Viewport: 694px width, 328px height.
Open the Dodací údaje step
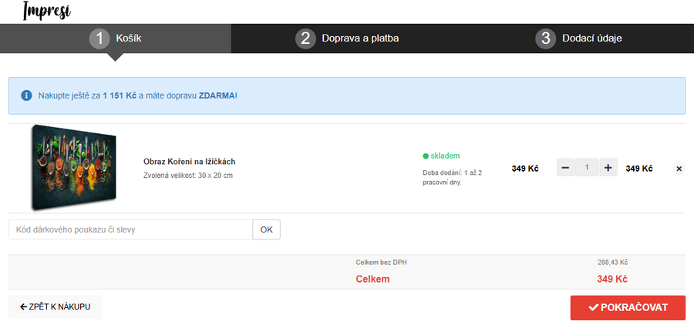click(x=591, y=38)
